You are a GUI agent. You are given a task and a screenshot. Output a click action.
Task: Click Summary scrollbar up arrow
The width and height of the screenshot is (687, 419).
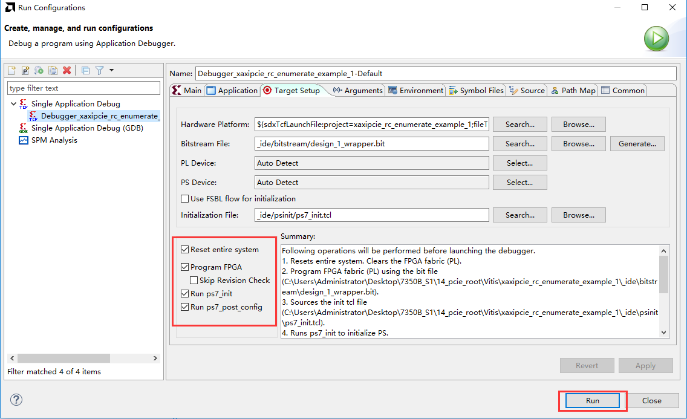coord(663,251)
